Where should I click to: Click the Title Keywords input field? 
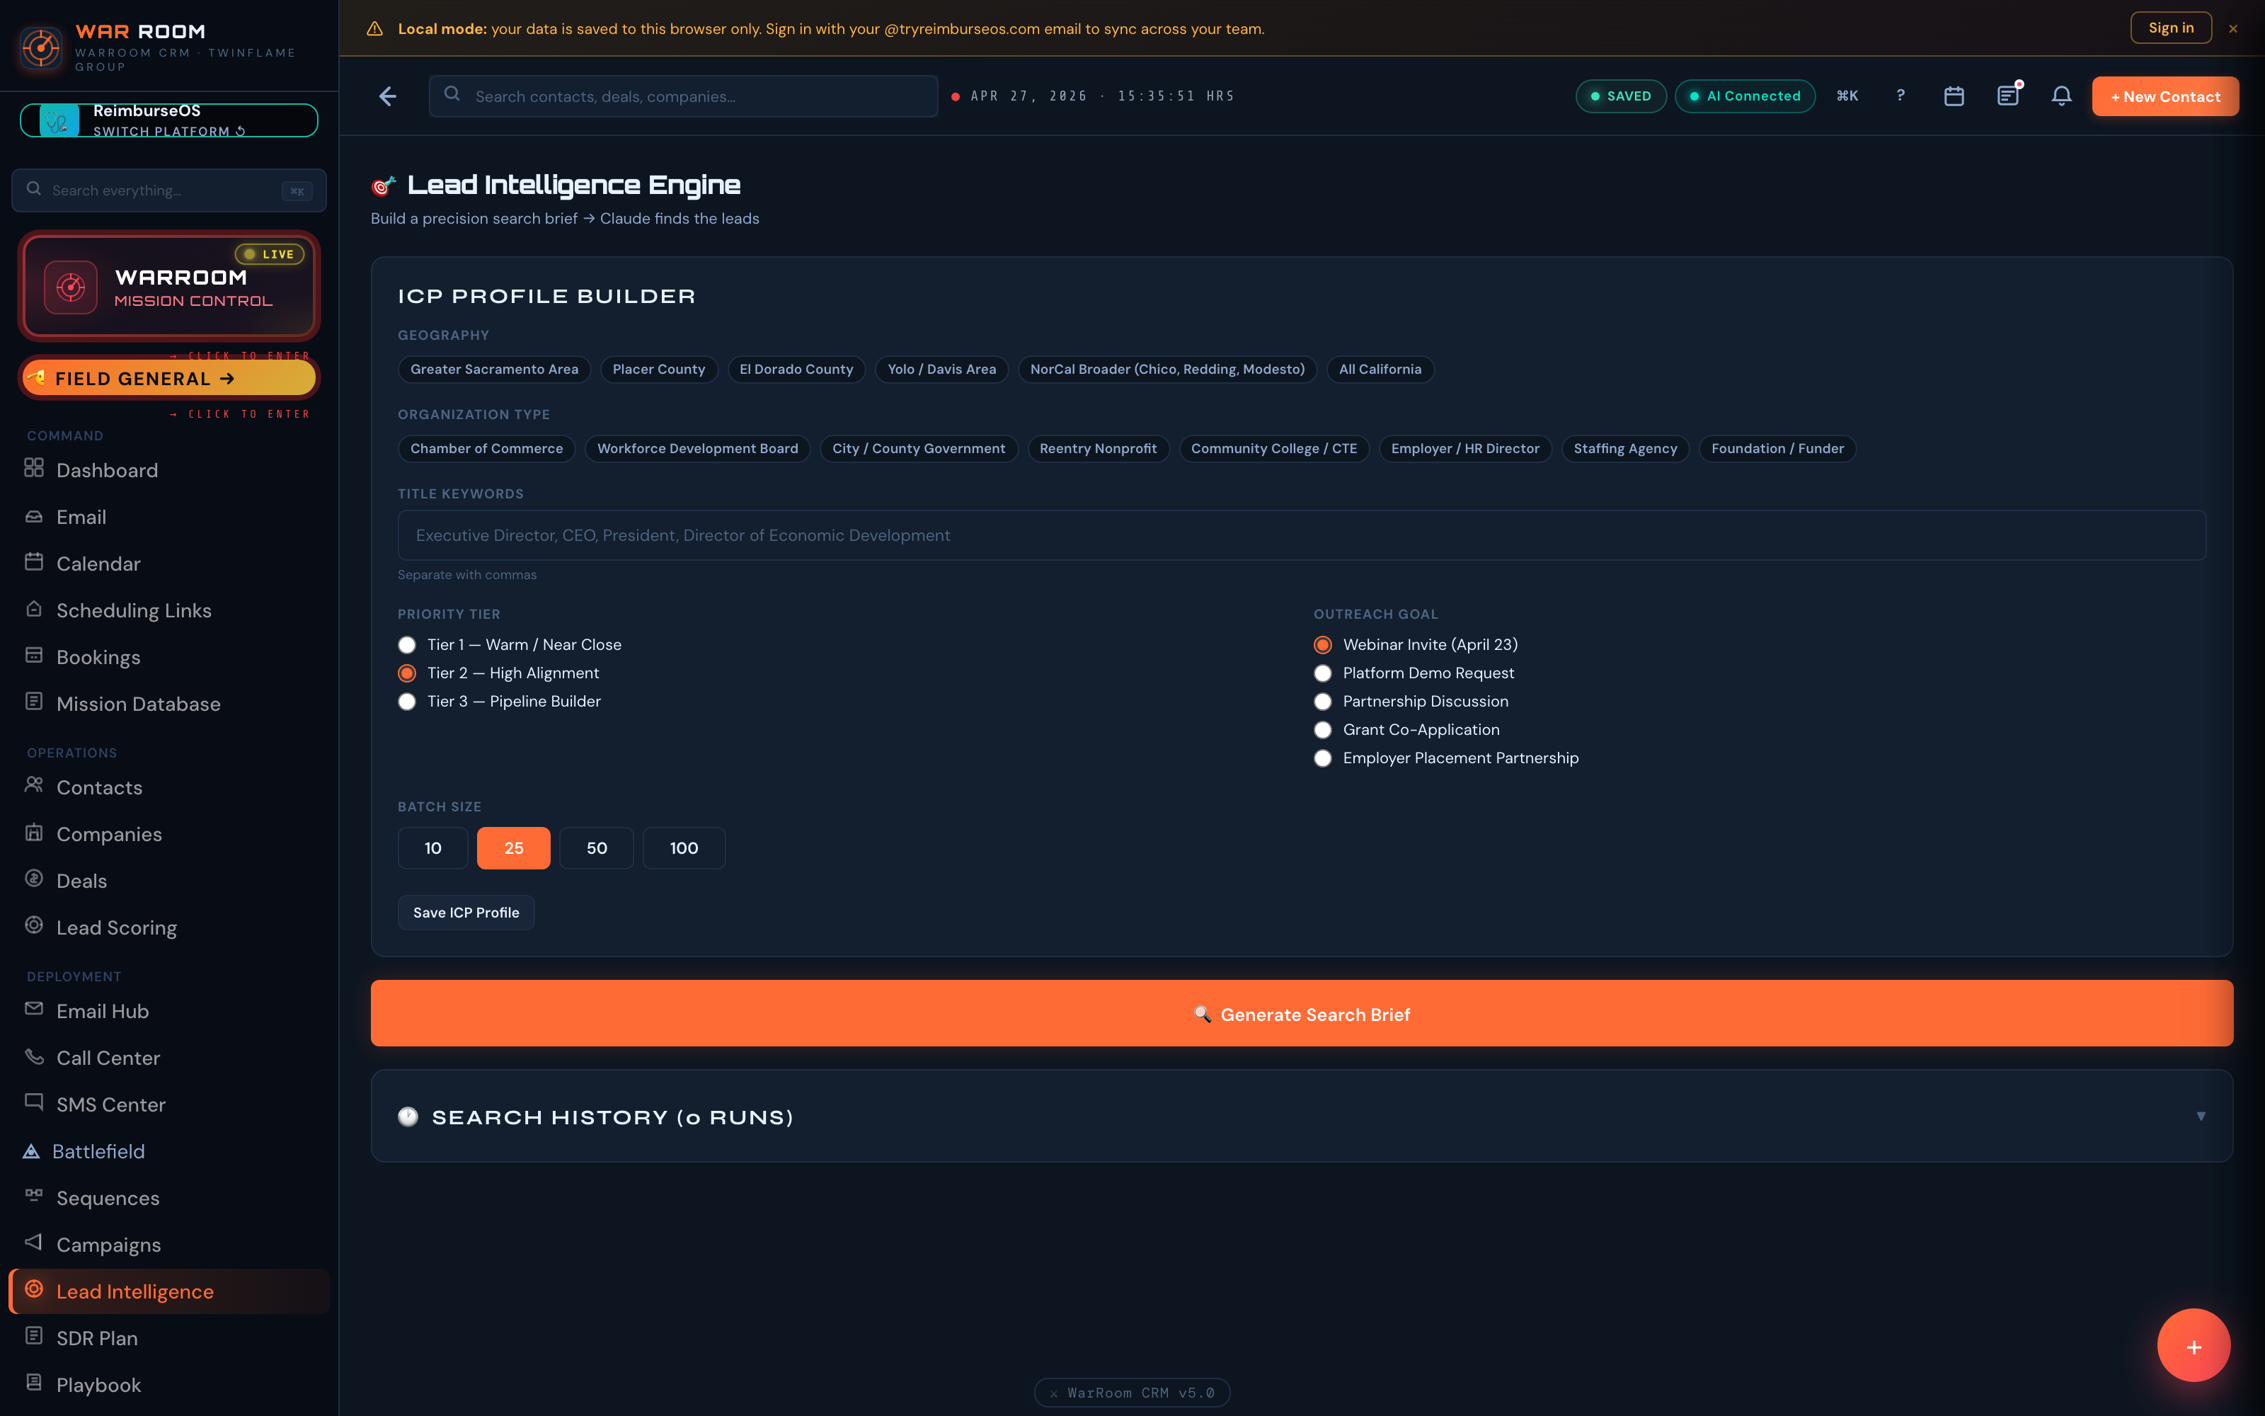(1301, 536)
